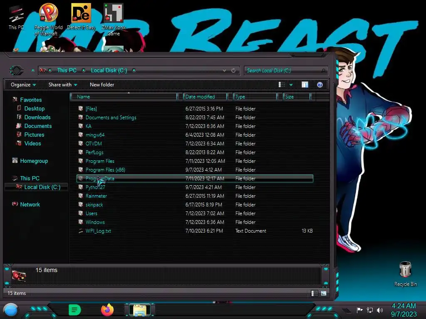Open the Share with menu
The image size is (426, 319).
click(63, 85)
